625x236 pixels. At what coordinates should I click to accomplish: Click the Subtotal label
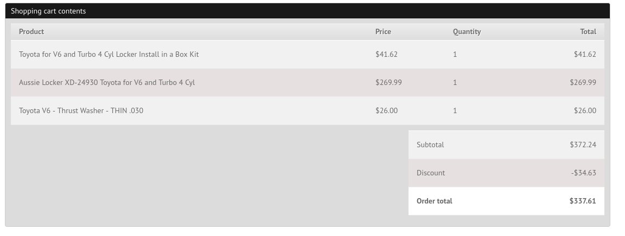click(430, 145)
